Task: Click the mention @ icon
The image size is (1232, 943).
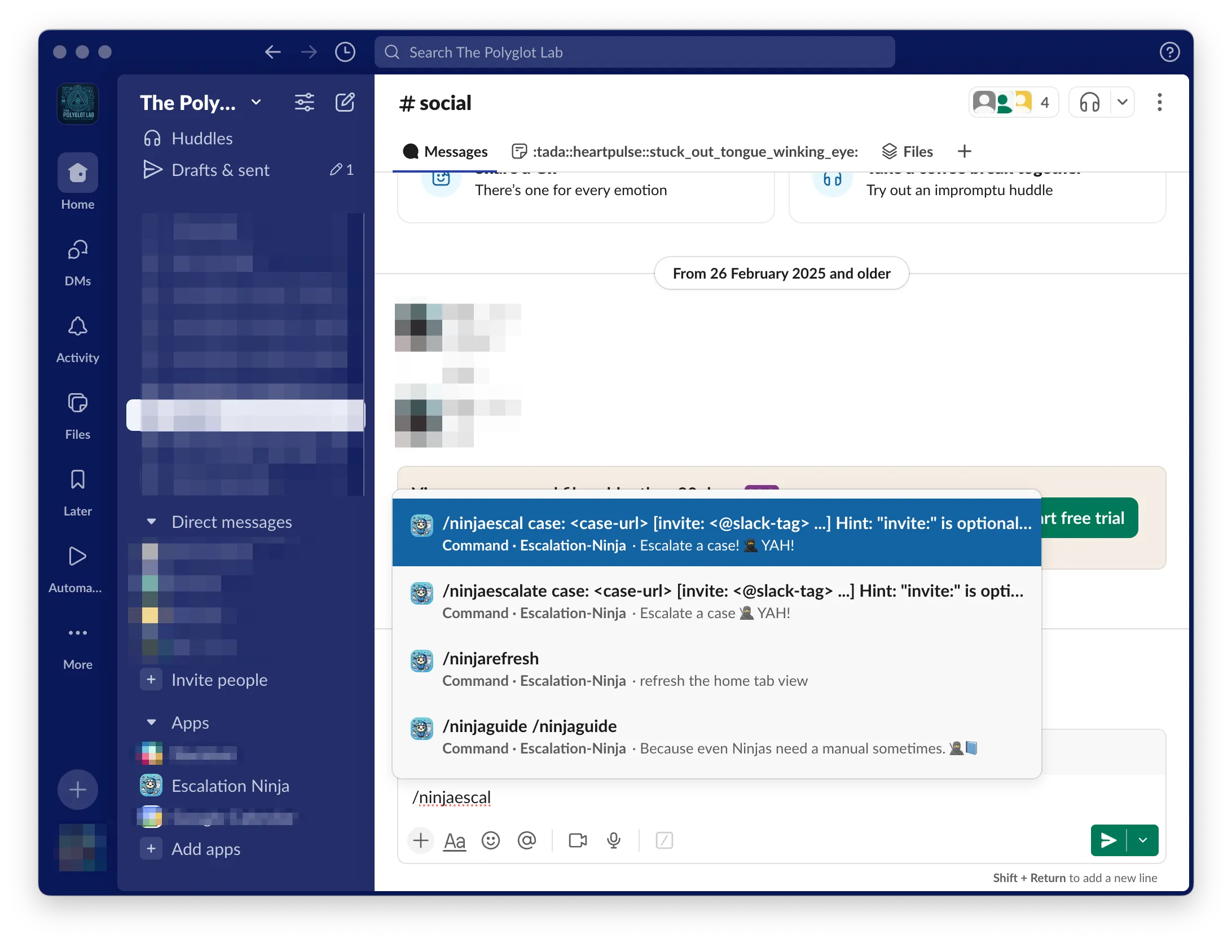Action: coord(526,840)
